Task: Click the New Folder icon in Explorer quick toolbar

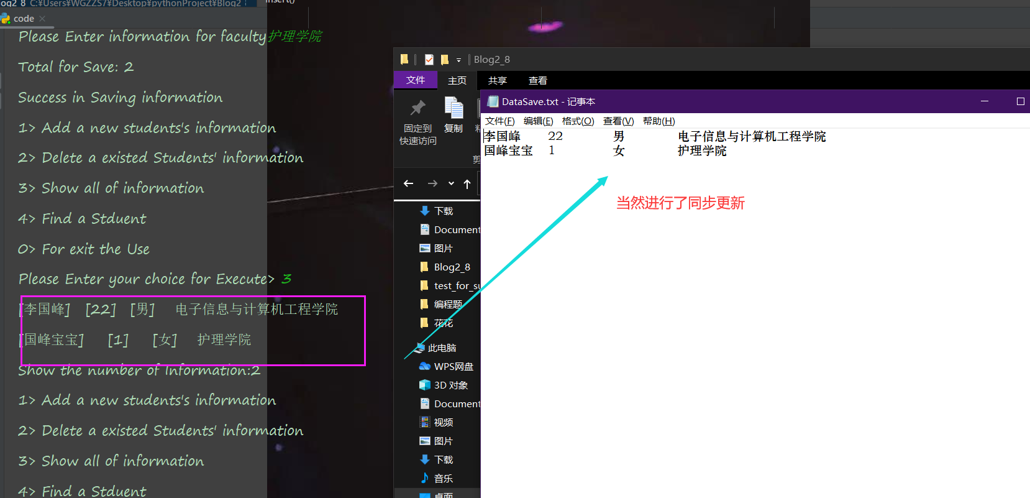Action: click(x=445, y=60)
